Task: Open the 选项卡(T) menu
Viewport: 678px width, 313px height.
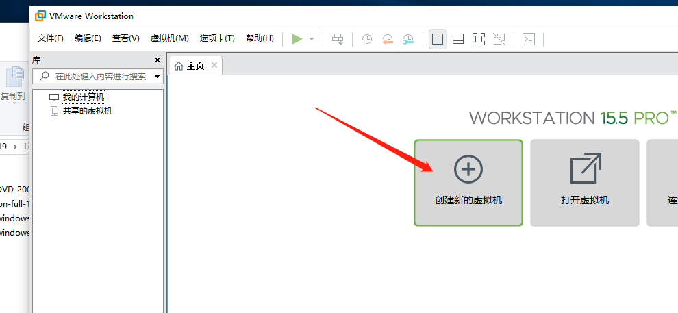Action: [x=217, y=38]
